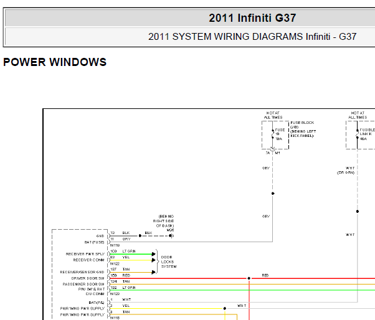Click the 'WHT (DR GRN)' wire color label
The image size is (375, 320).
(346, 170)
